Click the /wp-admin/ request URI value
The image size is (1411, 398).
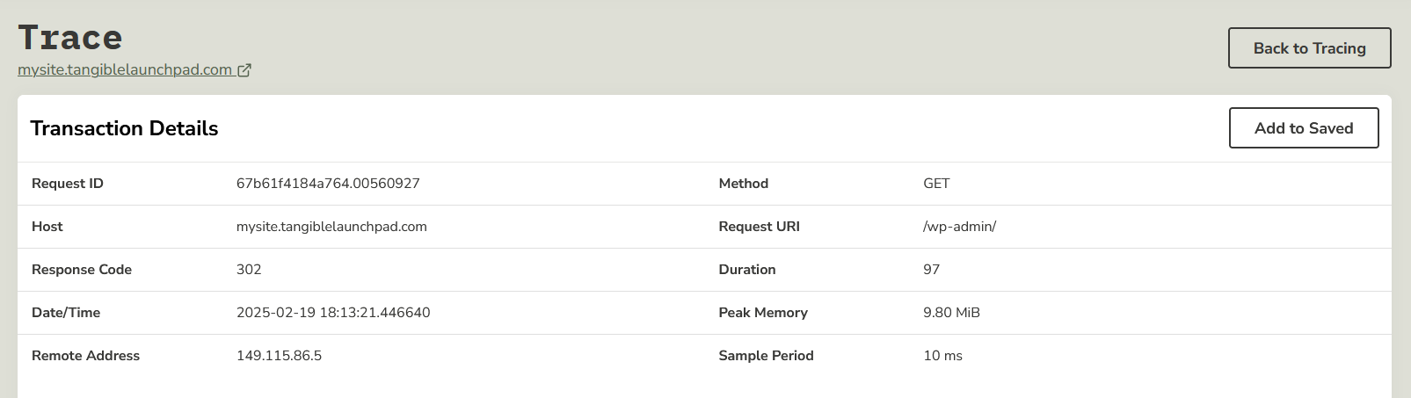[x=959, y=227]
